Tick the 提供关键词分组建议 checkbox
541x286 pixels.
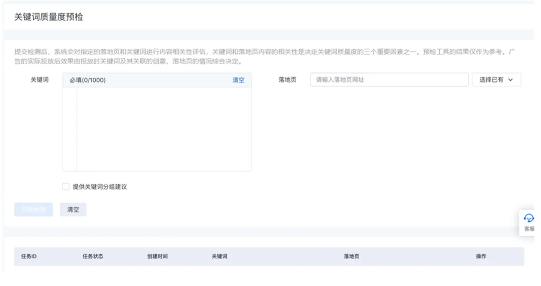coord(66,187)
